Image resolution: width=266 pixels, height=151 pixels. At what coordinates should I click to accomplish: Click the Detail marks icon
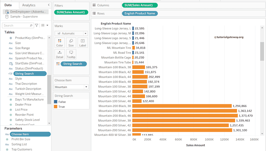coord(59,54)
